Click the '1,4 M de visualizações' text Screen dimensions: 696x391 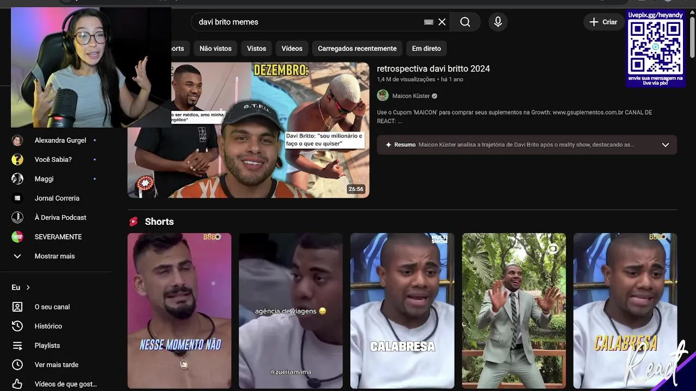(406, 79)
